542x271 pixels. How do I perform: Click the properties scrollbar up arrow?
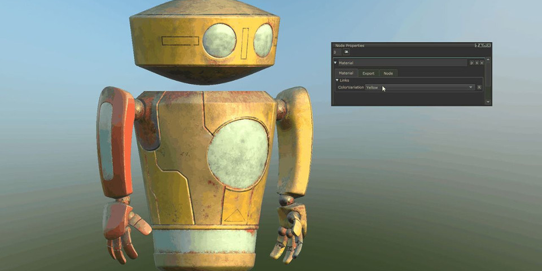pyautogui.click(x=488, y=59)
